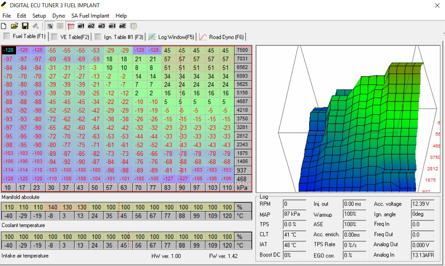Select the multicolored grid toolbar icon
Viewport: 445px width, 266px height.
[50, 26]
